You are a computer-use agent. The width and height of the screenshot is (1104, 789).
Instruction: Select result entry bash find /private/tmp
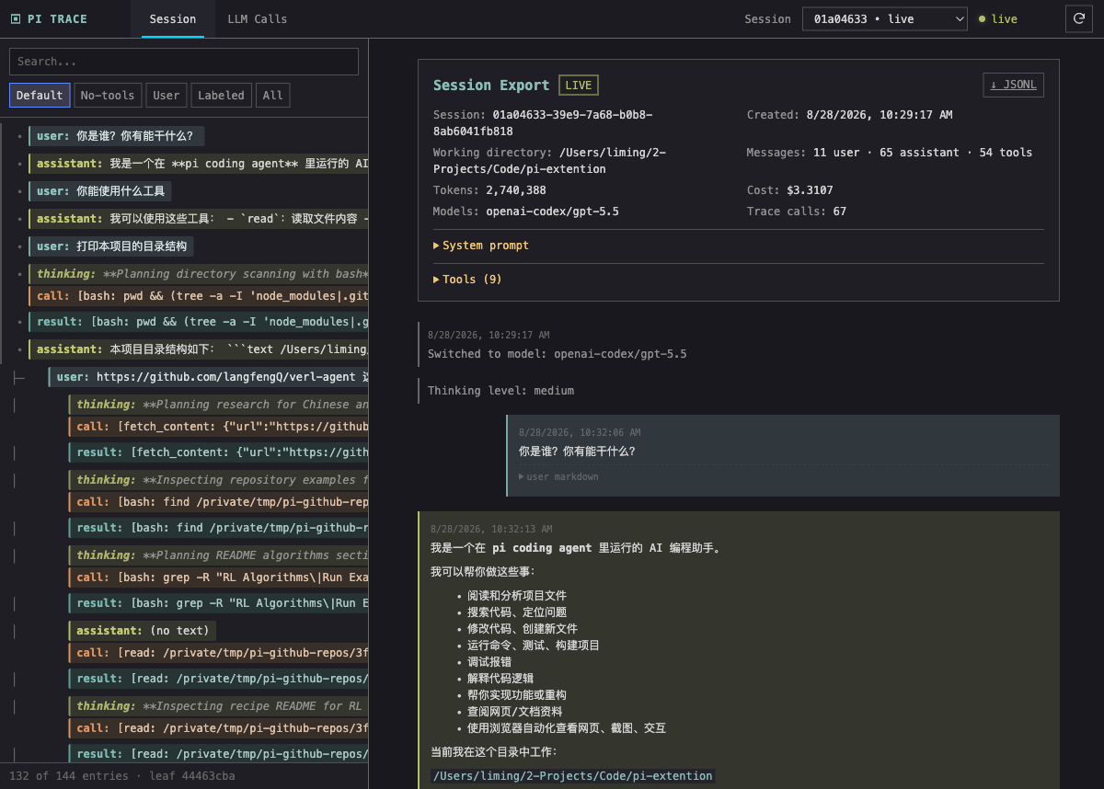[x=218, y=528]
